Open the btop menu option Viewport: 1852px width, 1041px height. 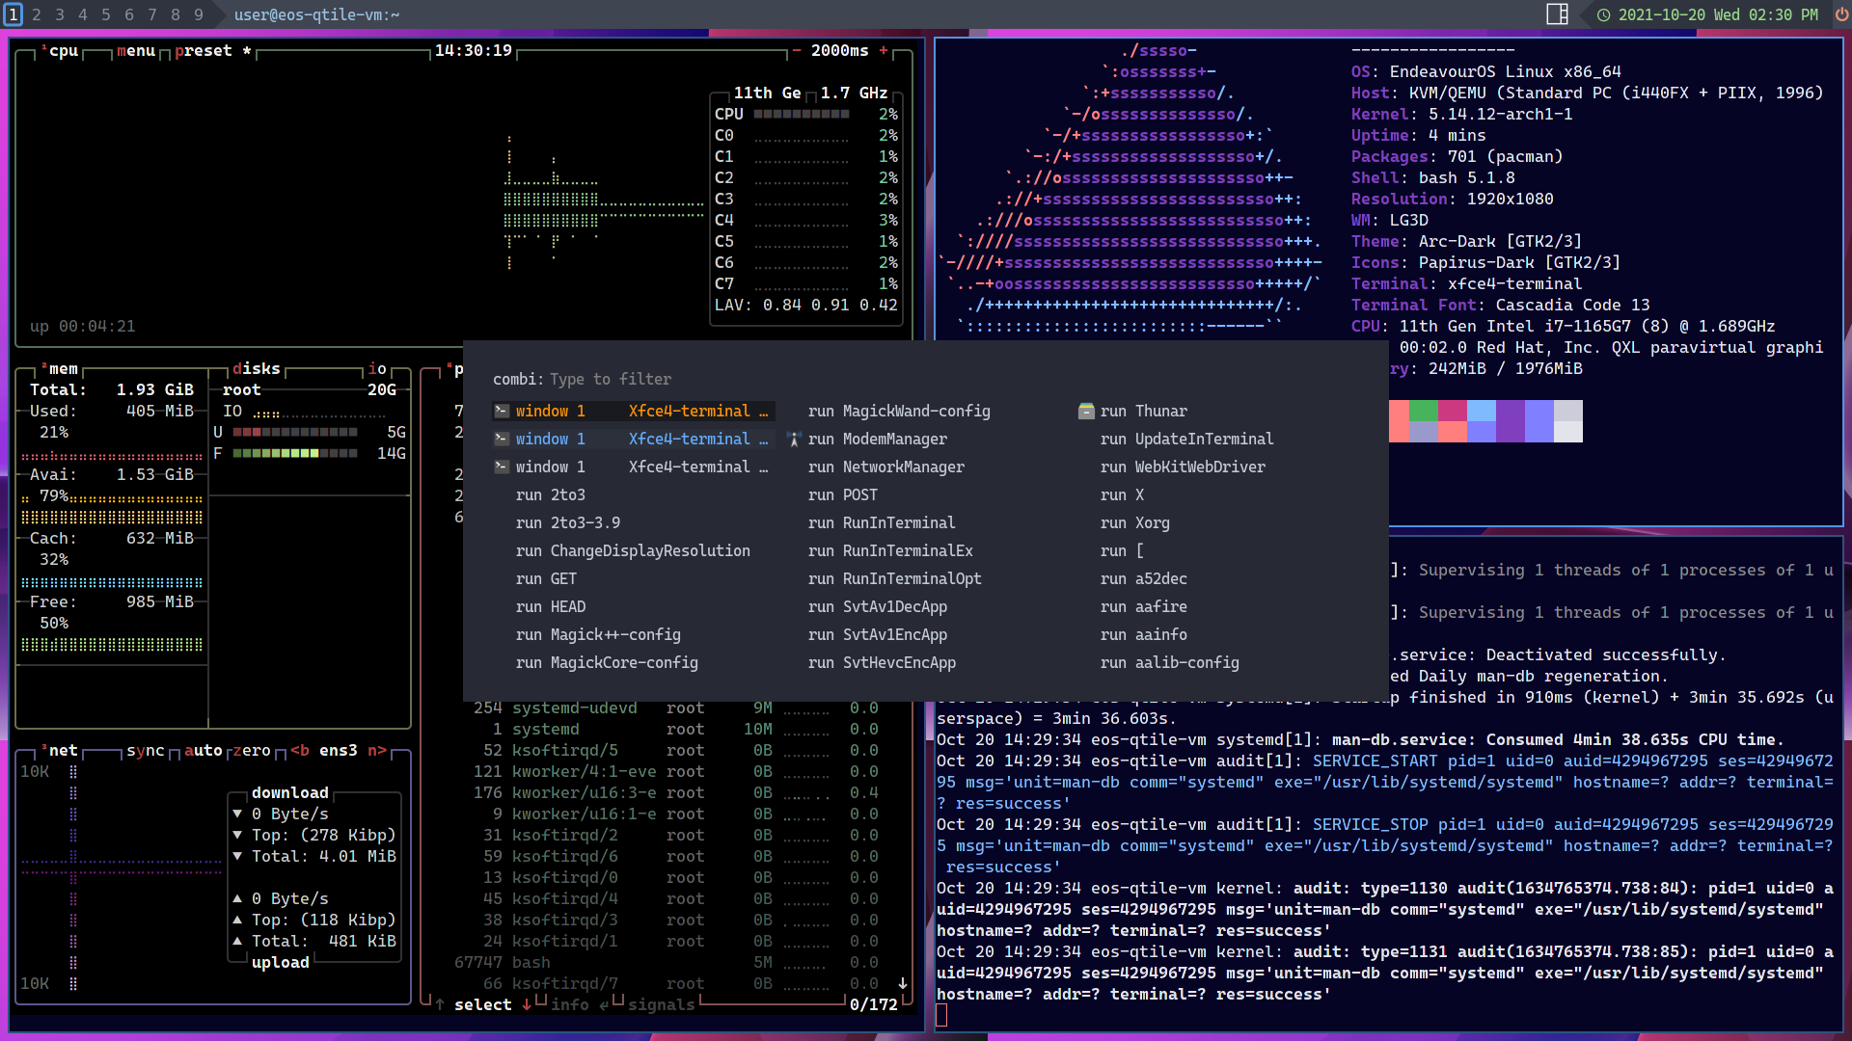pyautogui.click(x=136, y=50)
